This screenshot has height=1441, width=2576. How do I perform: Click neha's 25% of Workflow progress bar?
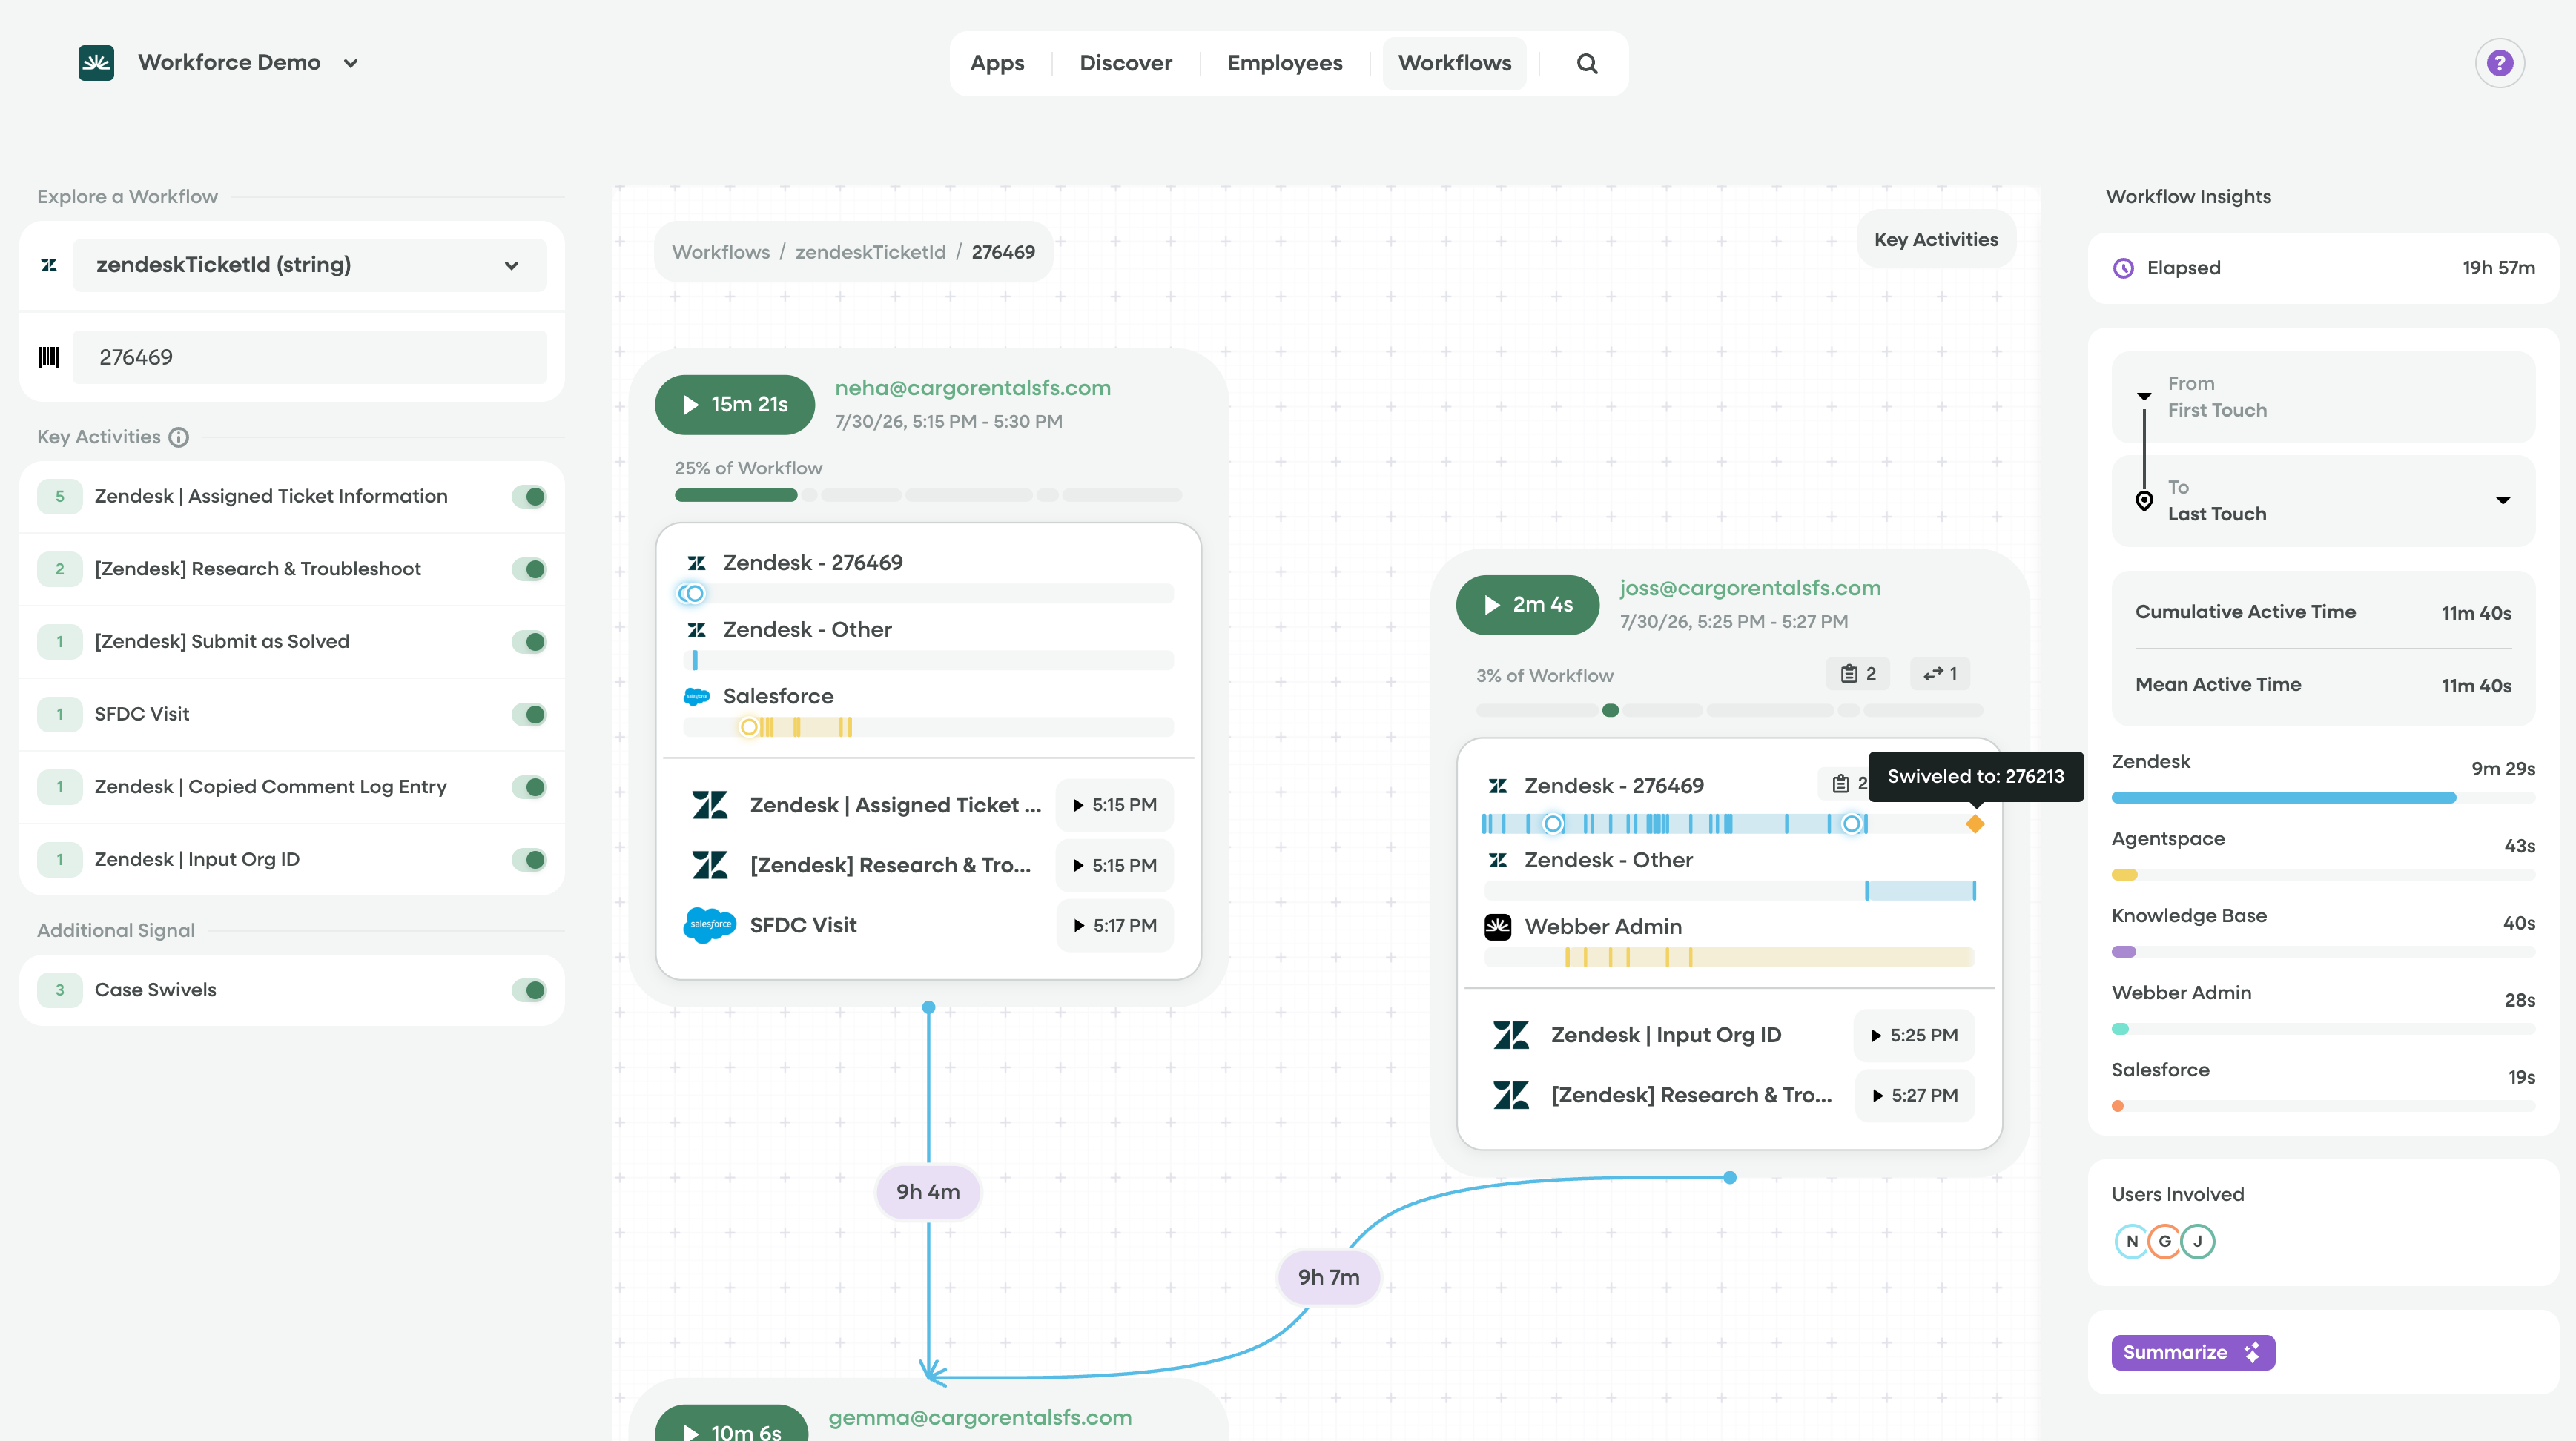coord(928,495)
